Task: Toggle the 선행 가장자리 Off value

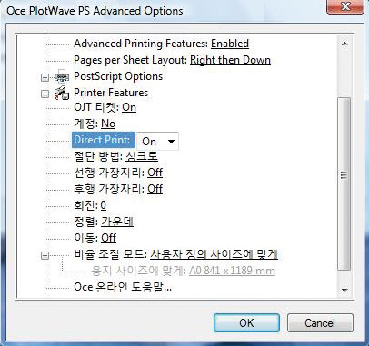Action: [155, 173]
